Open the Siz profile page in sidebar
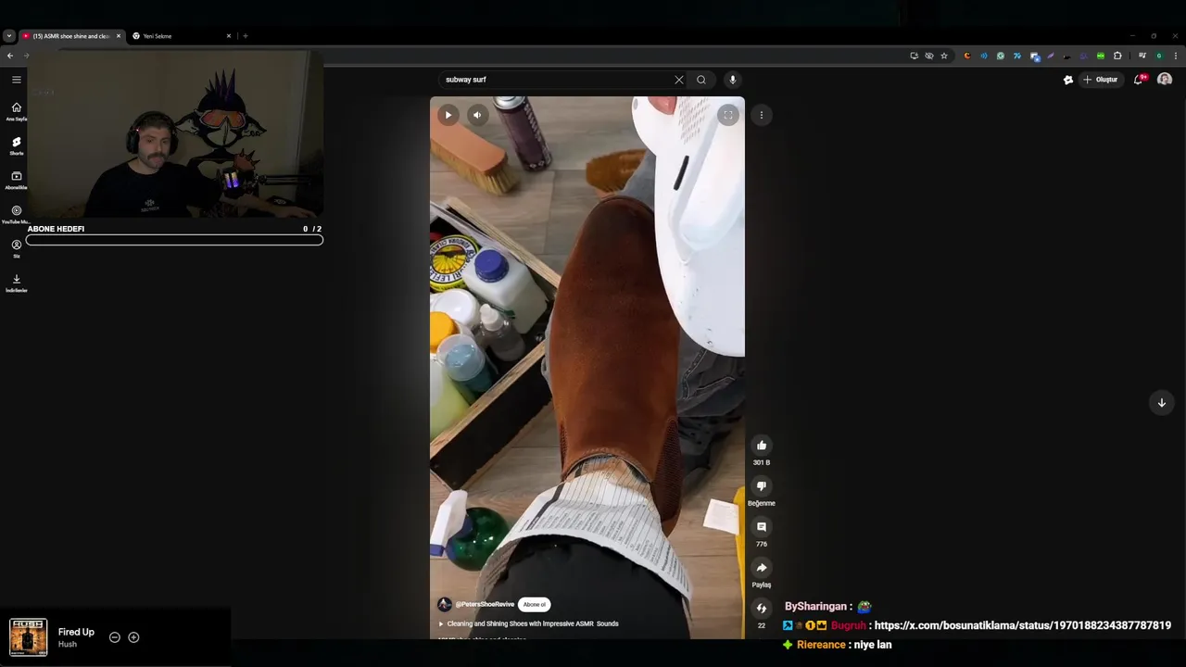1186x667 pixels. (x=17, y=248)
